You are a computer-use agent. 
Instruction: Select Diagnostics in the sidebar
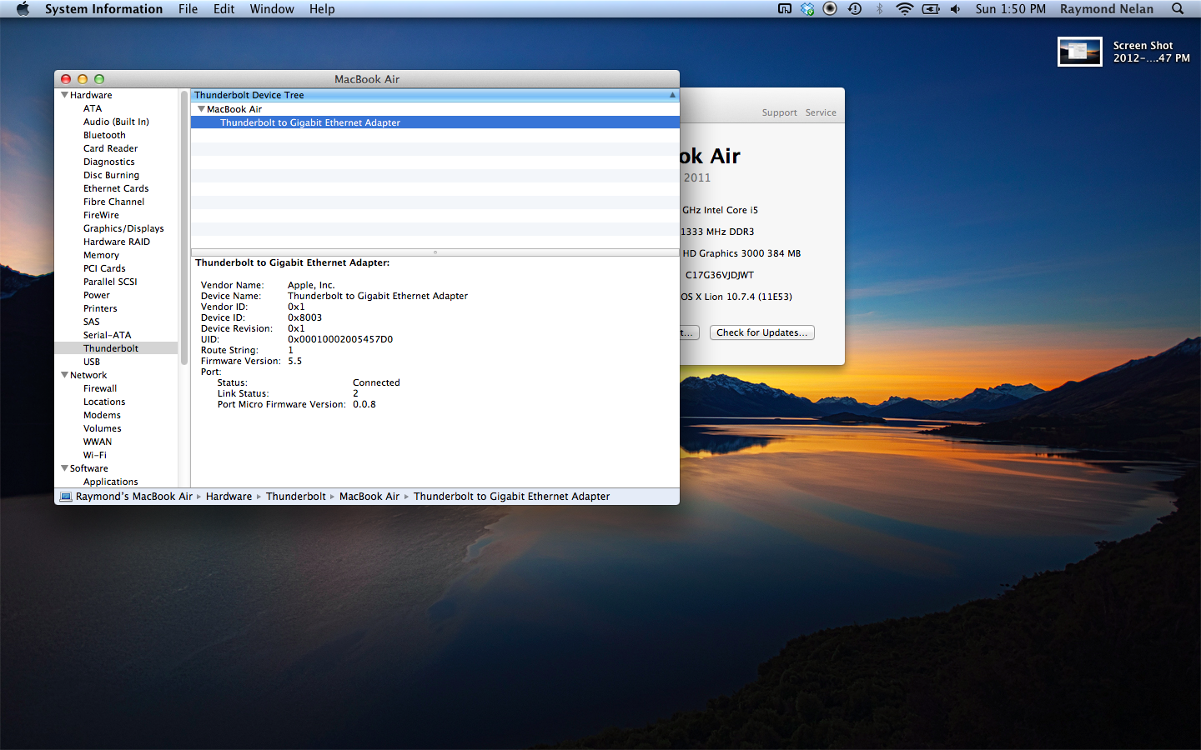(108, 162)
